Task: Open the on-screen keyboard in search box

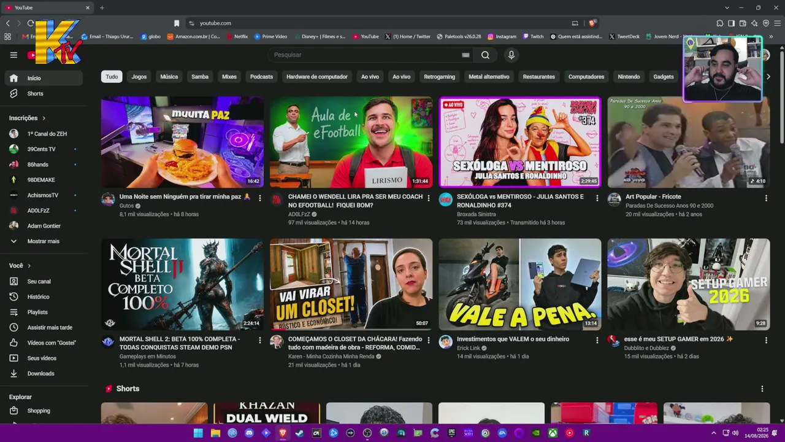Action: click(465, 55)
